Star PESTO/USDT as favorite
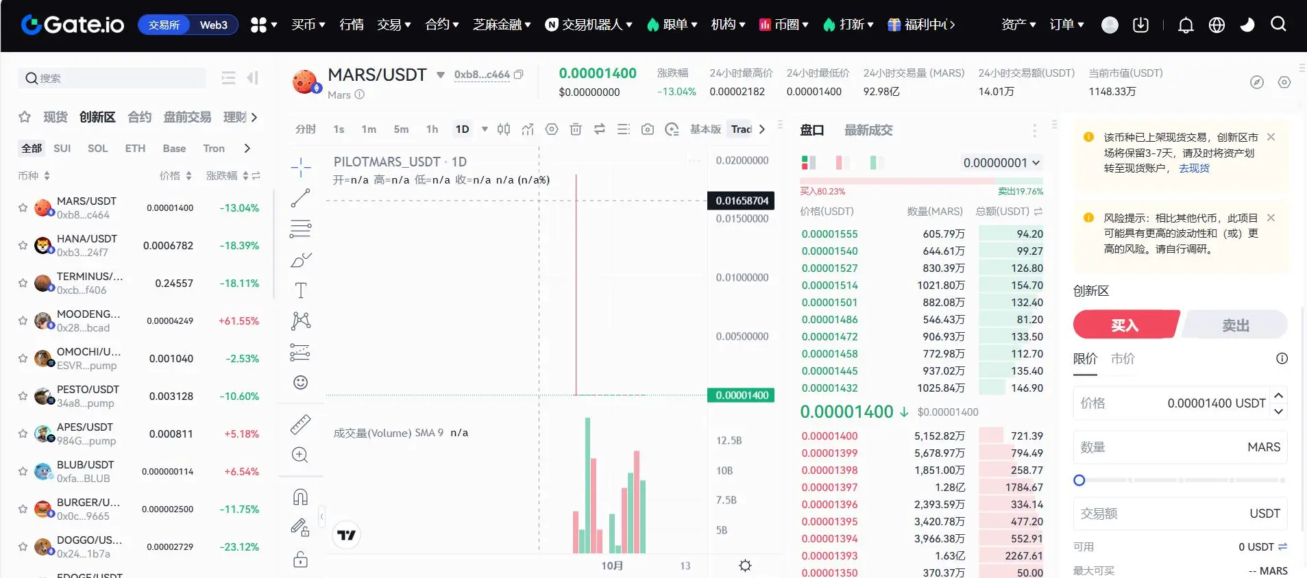The image size is (1307, 578). click(23, 396)
